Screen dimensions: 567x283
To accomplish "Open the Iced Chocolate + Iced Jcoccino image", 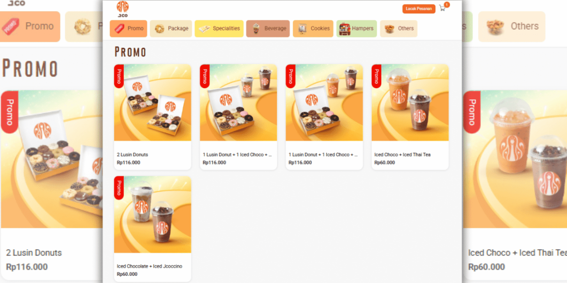I will tap(152, 214).
